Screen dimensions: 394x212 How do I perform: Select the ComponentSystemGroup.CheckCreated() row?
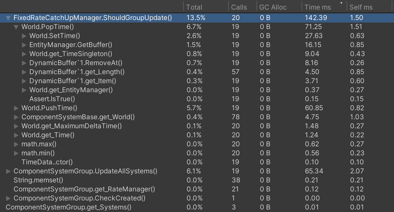[197, 198]
